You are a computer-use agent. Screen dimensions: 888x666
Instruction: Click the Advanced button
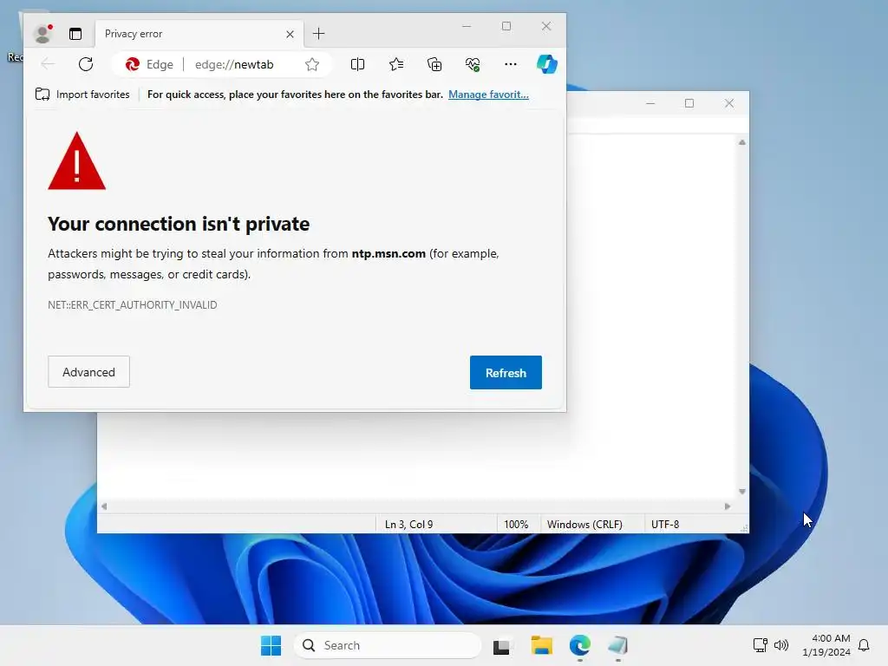coord(89,372)
